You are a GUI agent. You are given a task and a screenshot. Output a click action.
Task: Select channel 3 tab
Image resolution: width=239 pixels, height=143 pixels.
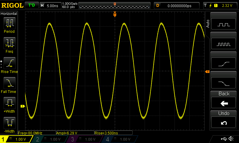coord(85,139)
